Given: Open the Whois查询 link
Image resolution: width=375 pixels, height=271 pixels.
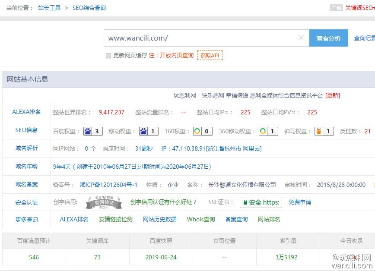Looking at the screenshot, I should [201, 219].
